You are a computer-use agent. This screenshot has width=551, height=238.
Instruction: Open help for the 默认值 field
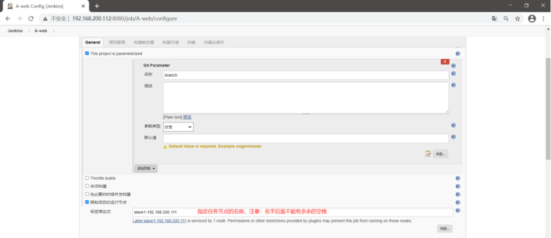point(454,137)
